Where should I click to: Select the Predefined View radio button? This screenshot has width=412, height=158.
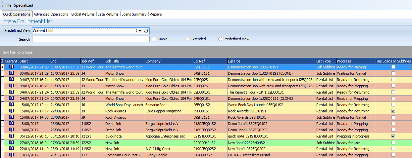point(220,39)
